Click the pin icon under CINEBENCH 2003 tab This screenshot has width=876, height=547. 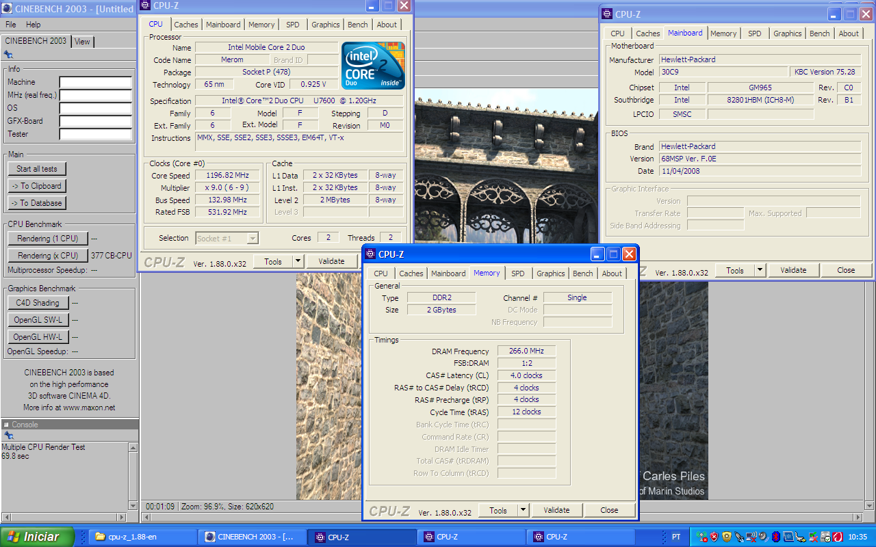(8, 55)
